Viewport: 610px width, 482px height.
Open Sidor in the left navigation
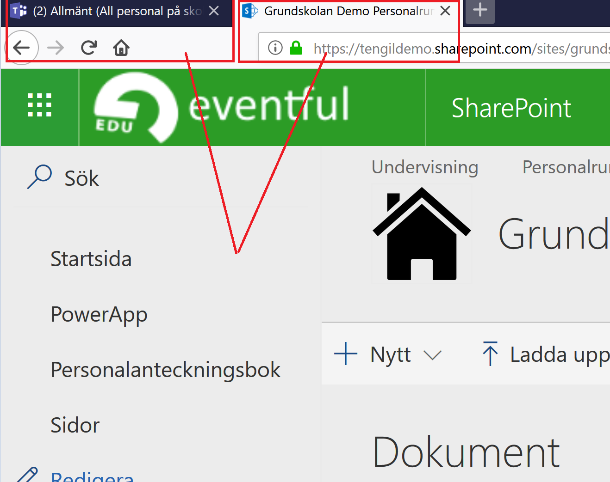pos(75,425)
